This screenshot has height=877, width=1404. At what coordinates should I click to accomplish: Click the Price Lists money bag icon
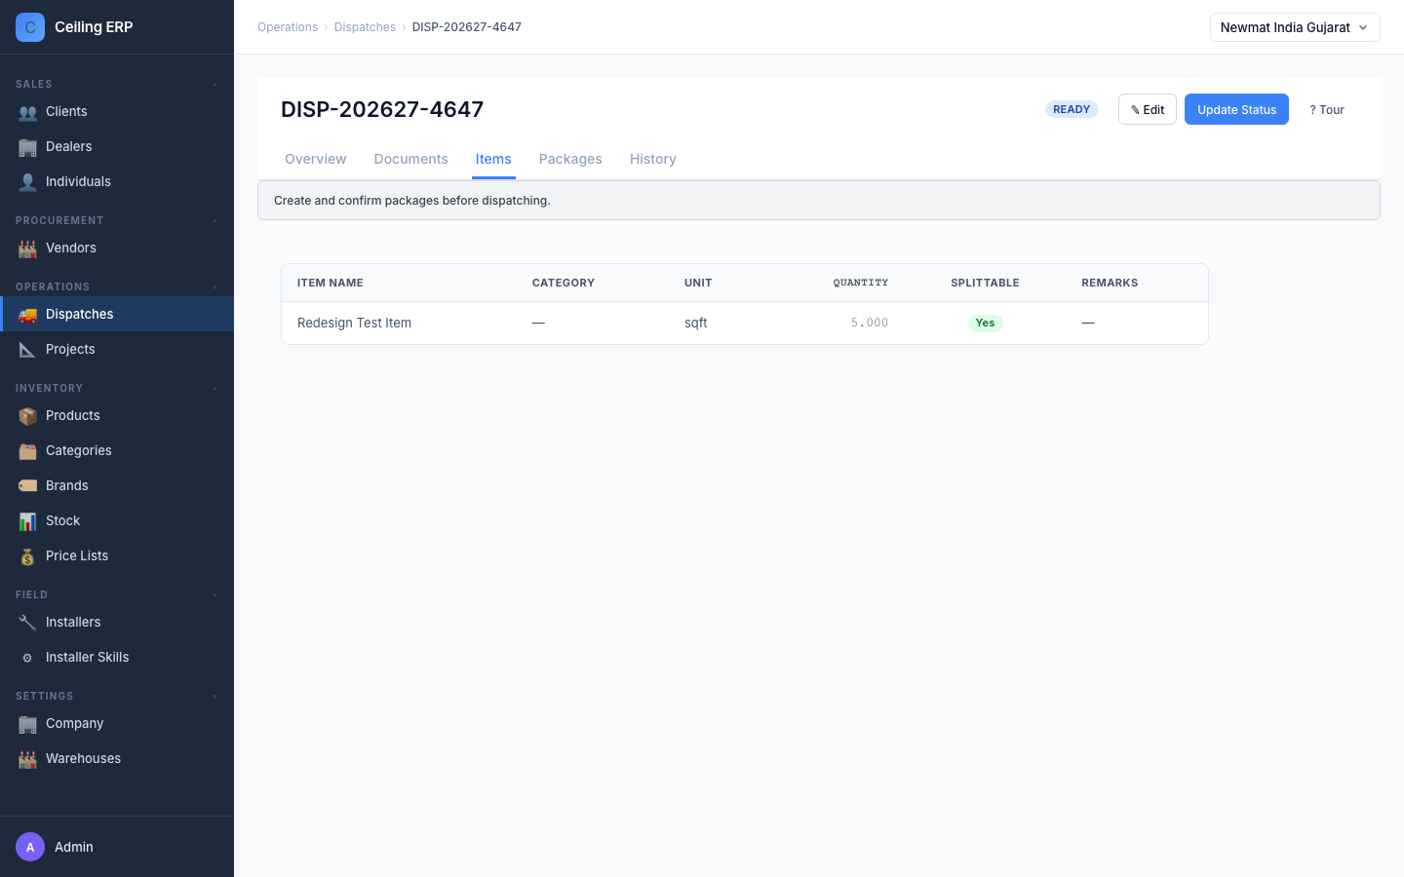click(x=27, y=556)
